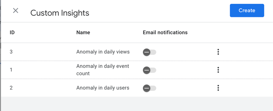Open three-dot menu for daily event count insight

point(218,70)
